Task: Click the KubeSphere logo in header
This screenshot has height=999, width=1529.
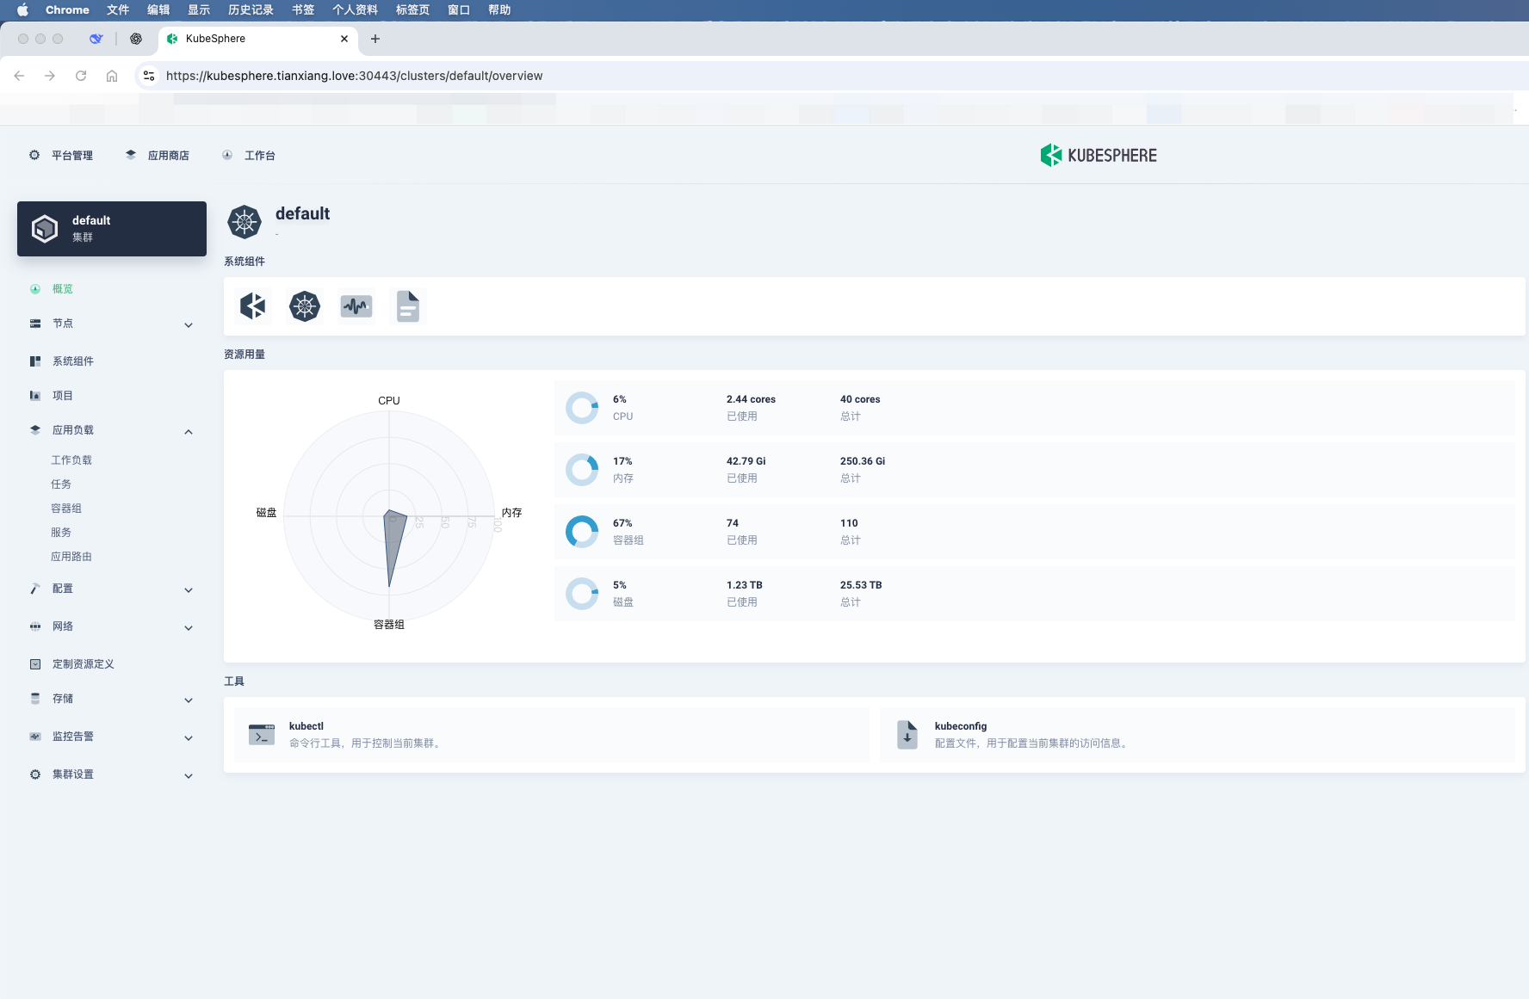Action: [x=1099, y=156]
